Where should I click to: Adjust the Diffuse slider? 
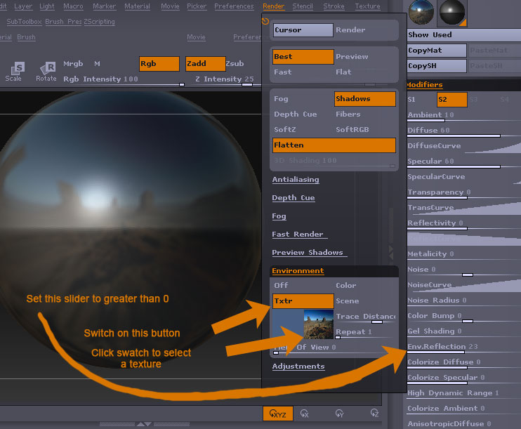pyautogui.click(x=464, y=131)
